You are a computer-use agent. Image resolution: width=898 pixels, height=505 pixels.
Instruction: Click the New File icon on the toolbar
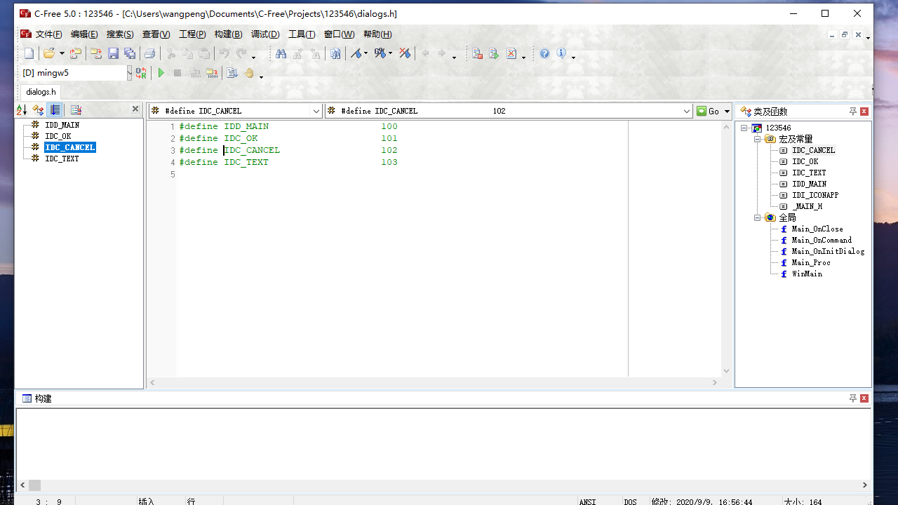[x=28, y=53]
